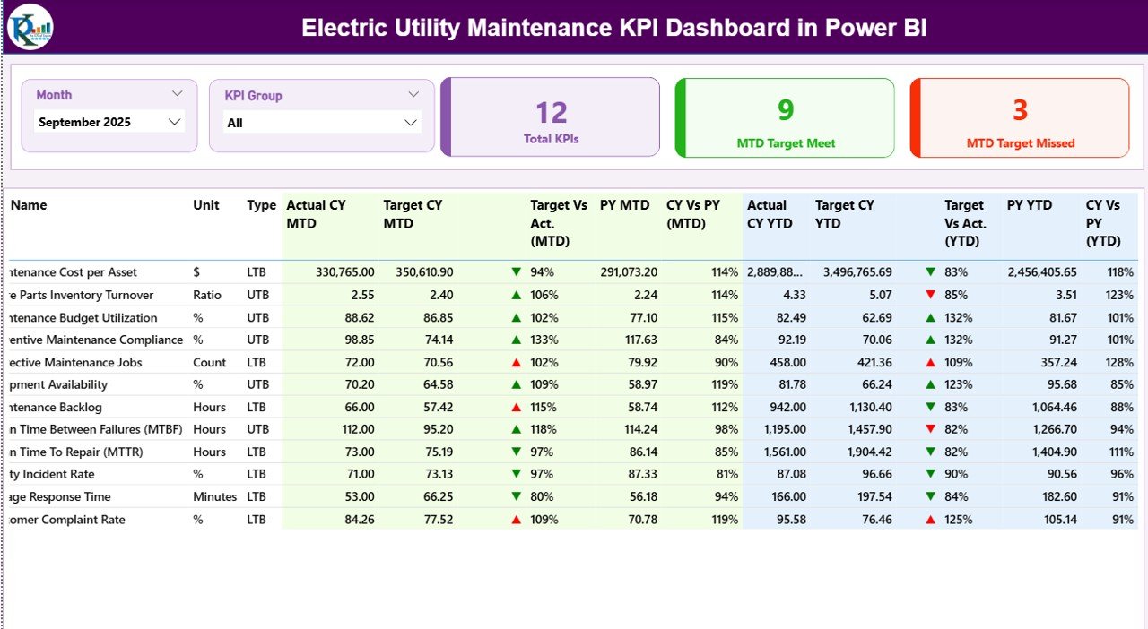1148x629 pixels.
Task: Click the chevron on the Month slicer header
Action: pos(177,92)
